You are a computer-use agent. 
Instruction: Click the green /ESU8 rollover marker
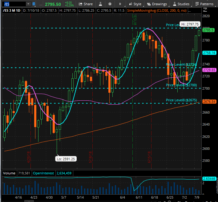135,20
